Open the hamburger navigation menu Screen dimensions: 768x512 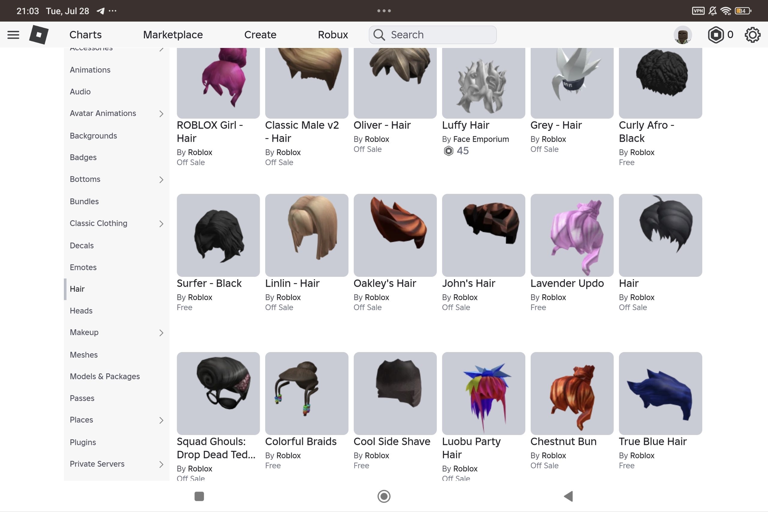tap(13, 35)
